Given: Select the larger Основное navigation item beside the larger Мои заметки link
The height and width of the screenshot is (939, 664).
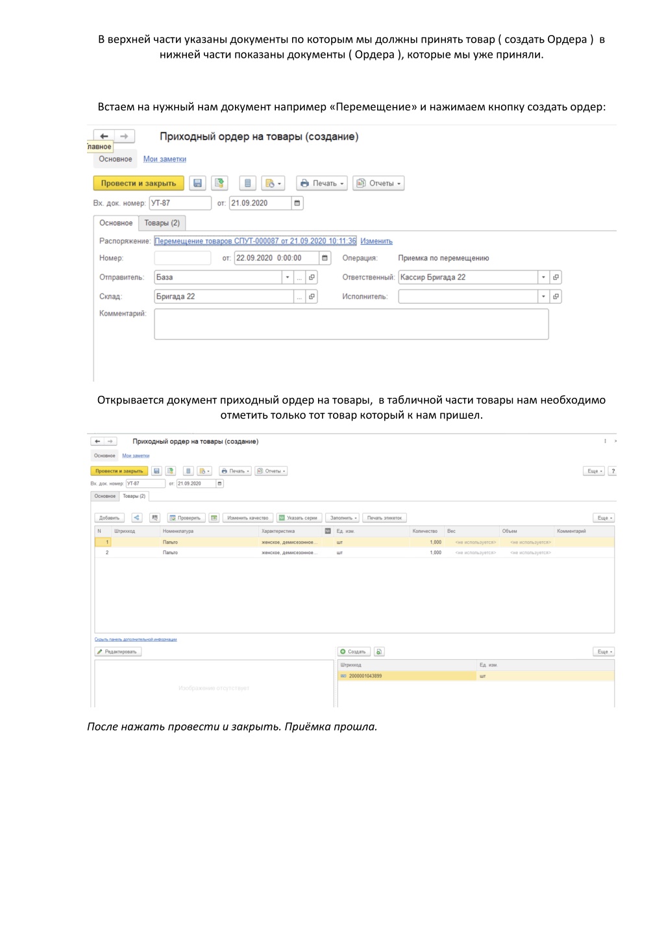Looking at the screenshot, I should tap(116, 159).
